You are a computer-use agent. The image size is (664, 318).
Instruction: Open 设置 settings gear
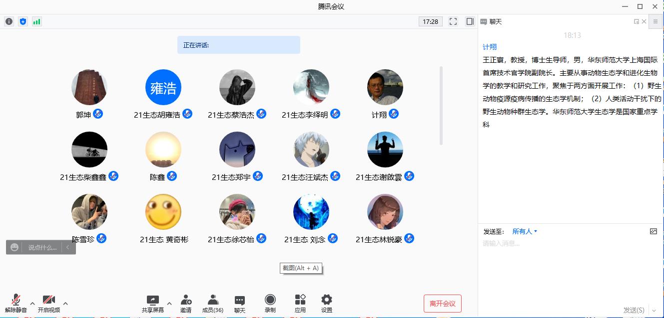pos(327,303)
